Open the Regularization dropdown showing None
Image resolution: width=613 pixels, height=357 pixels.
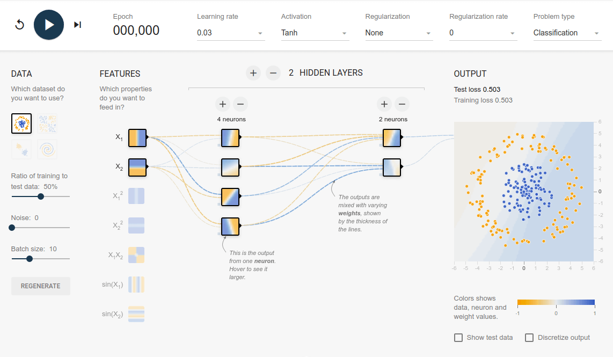(x=399, y=33)
